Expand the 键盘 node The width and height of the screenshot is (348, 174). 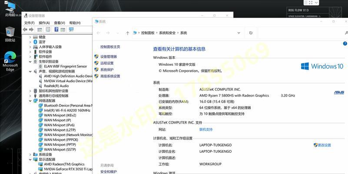point(30,37)
